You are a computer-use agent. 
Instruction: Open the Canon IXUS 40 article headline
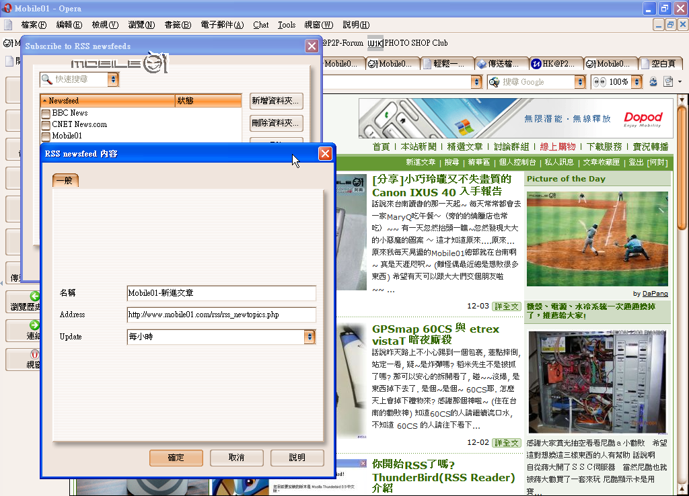tap(441, 185)
